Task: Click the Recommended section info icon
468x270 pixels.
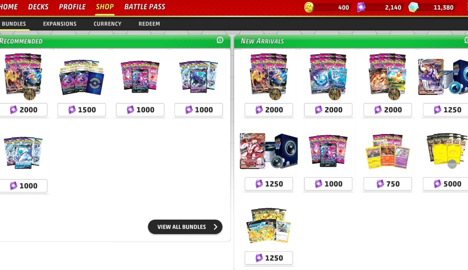Action: click(220, 40)
